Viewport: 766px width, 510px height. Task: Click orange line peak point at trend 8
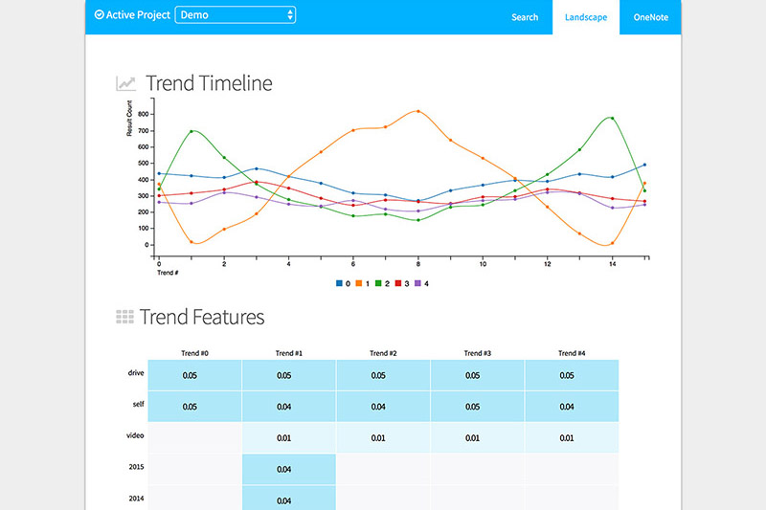(418, 111)
